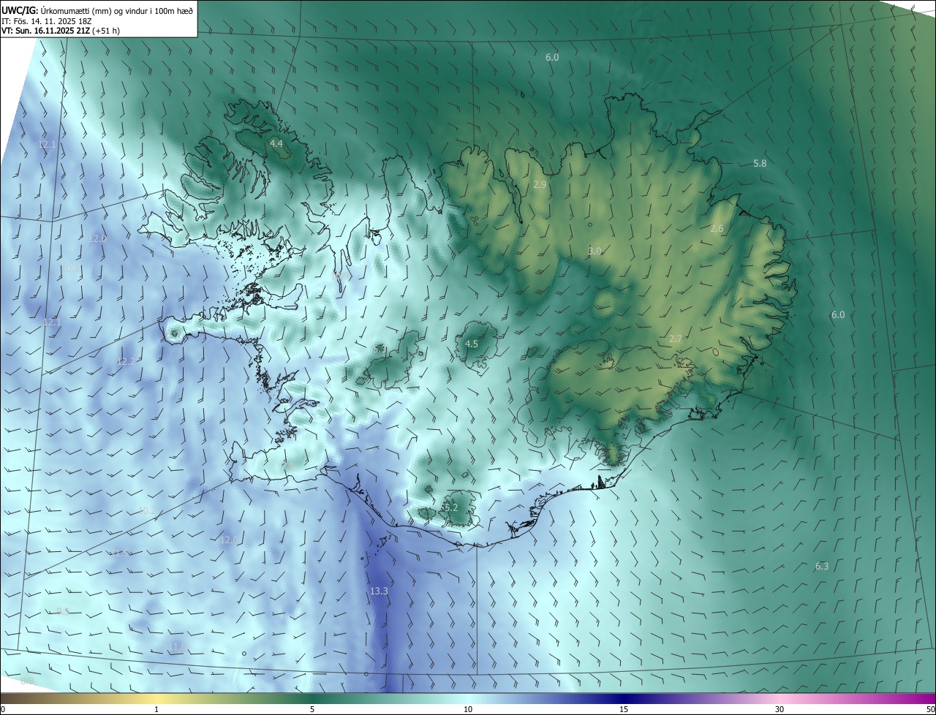Viewport: 936px width, 715px height.
Task: Click the 2.6 value on the map
Action: point(717,229)
